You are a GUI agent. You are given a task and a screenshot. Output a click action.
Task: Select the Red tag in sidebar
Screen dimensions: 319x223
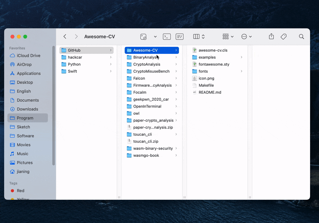coord(20,191)
